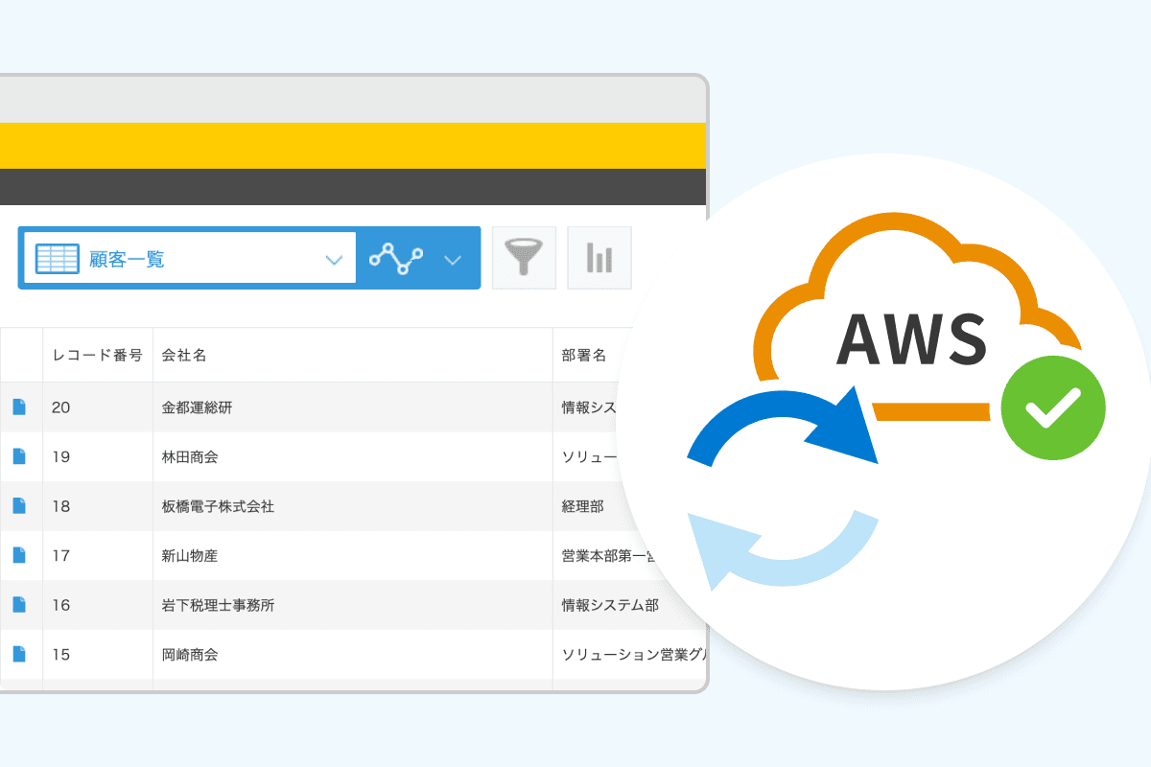Open record details icon for row 20
The height and width of the screenshot is (767, 1151).
click(19, 407)
